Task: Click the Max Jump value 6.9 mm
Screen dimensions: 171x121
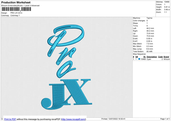Action: pyautogui.click(x=150, y=49)
